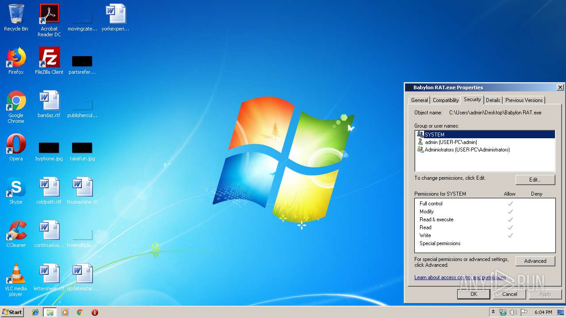Click the Write permission row
Image resolution: width=566 pixels, height=318 pixels.
click(x=485, y=235)
